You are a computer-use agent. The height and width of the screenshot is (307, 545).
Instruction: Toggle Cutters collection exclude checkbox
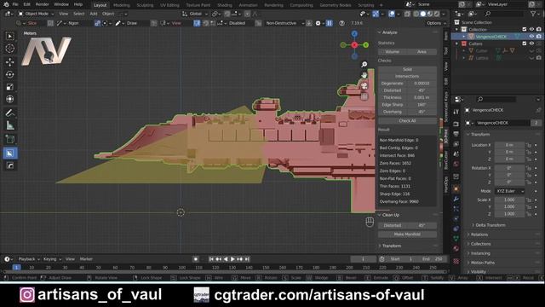click(x=525, y=43)
